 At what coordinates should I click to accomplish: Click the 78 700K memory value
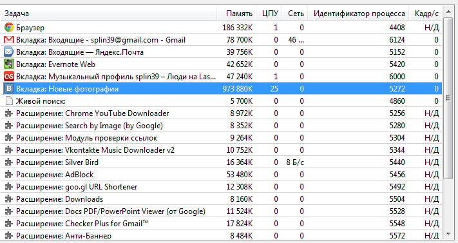click(x=240, y=40)
